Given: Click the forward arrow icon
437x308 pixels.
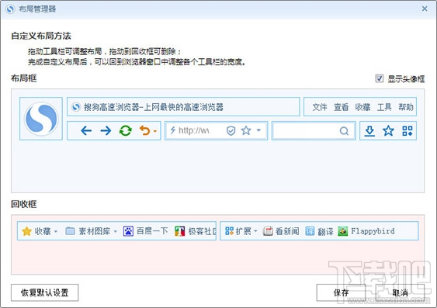Looking at the screenshot, I should (x=106, y=130).
